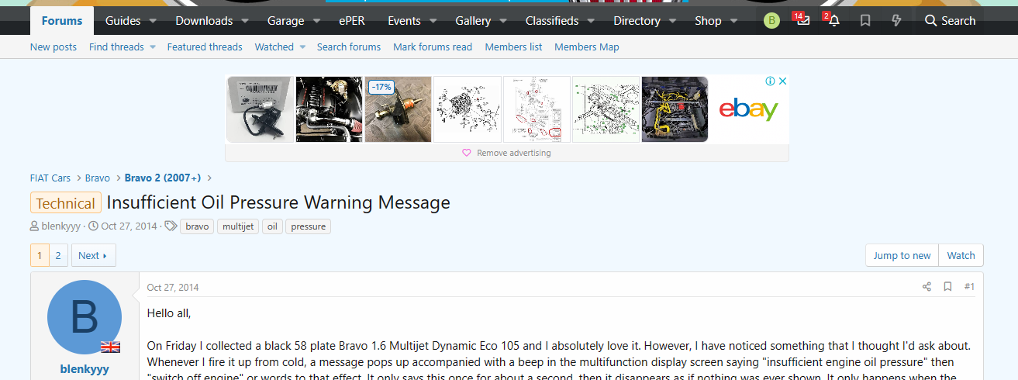The height and width of the screenshot is (380, 1018).
Task: Expand the Find threads dropdown arrow
Action: 153,47
